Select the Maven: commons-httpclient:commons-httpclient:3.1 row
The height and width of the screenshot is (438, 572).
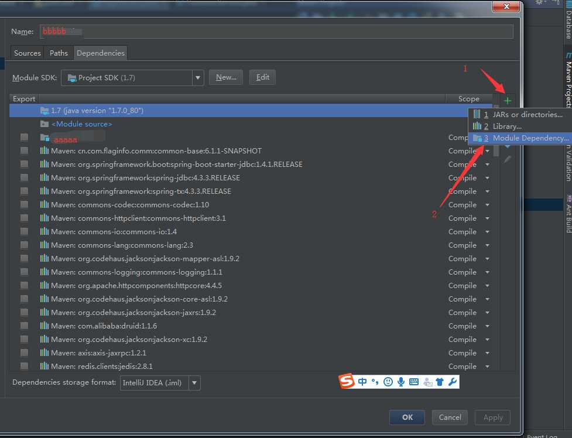click(251, 218)
